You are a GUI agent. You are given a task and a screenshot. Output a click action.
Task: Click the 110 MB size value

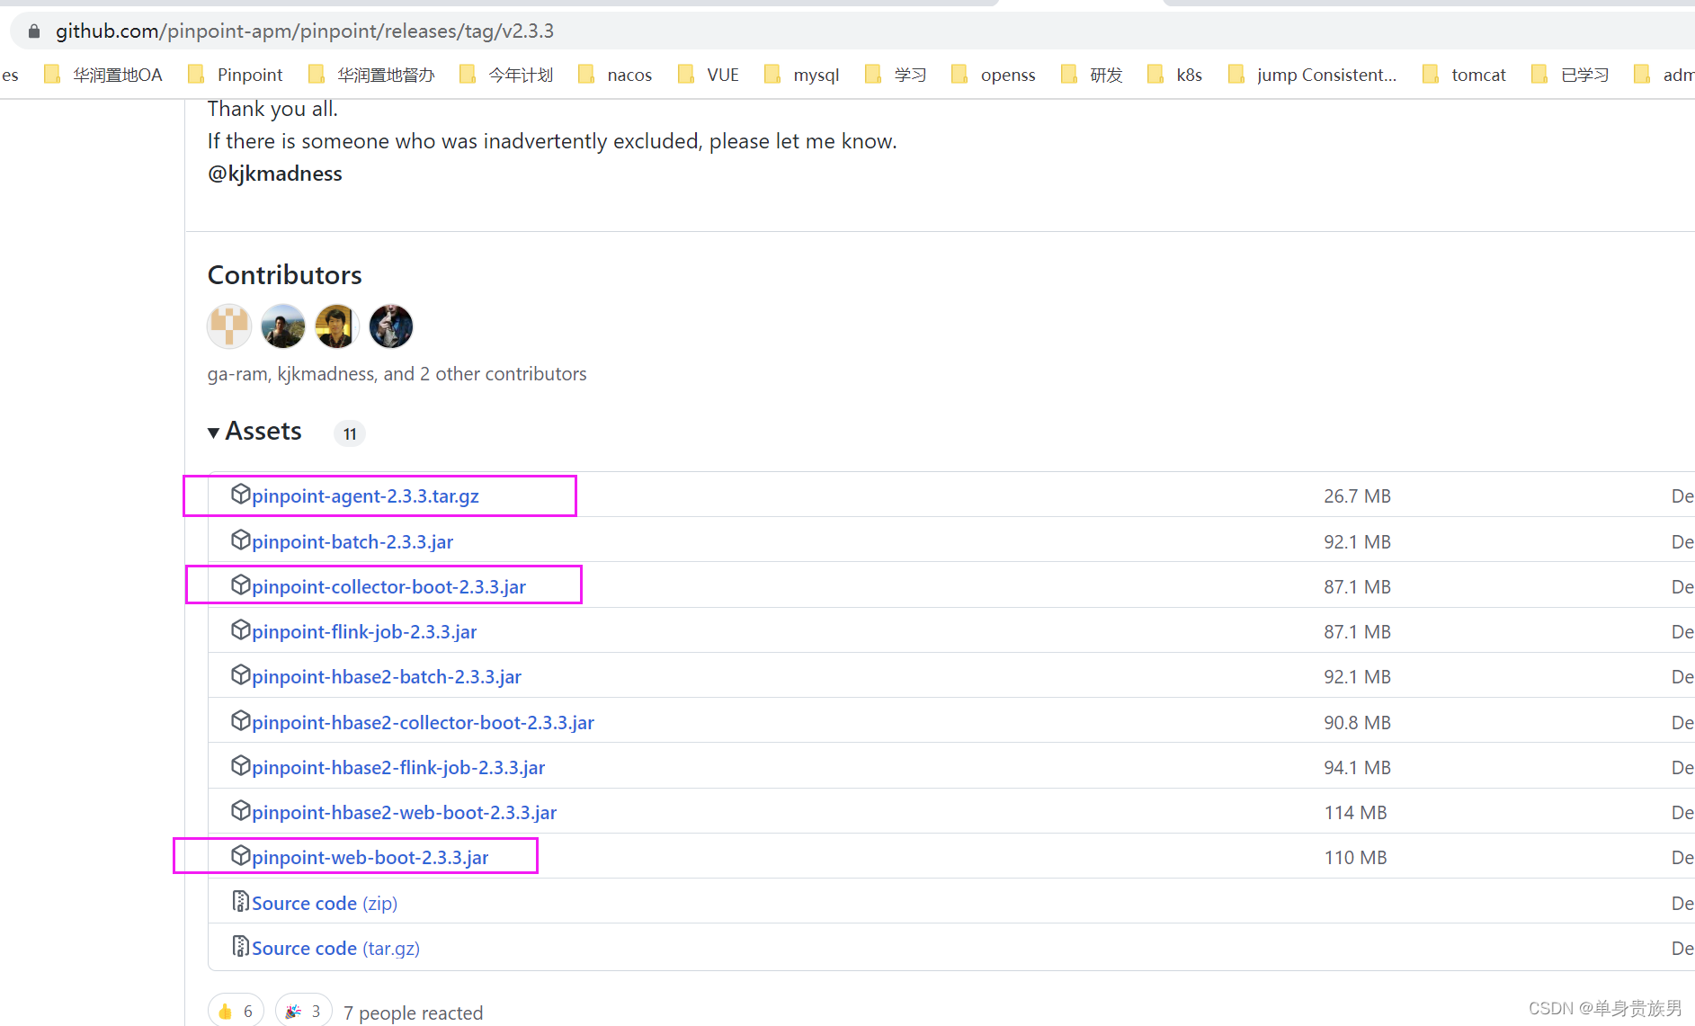1355,858
